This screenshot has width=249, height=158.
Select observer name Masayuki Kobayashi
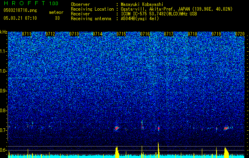coord(142,4)
